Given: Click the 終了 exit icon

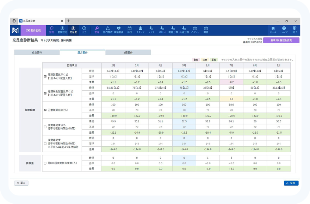Looking at the screenshot, I should (295, 30).
